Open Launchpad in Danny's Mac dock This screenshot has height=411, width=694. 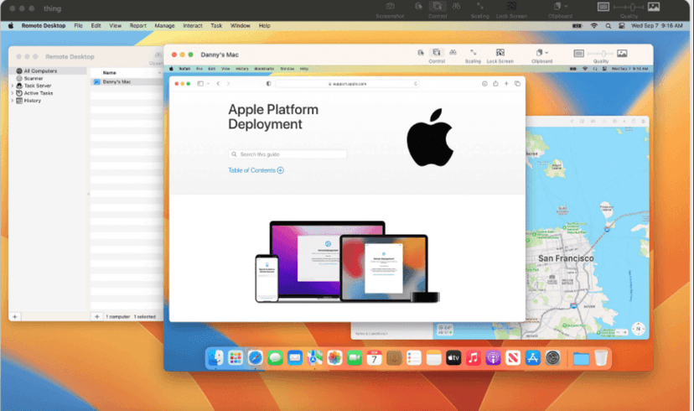point(236,358)
